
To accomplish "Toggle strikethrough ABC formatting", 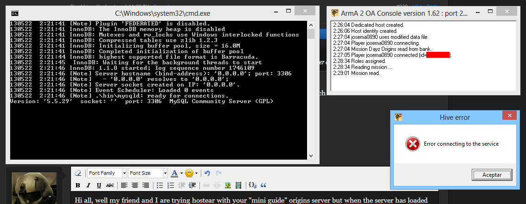I will 109,185.
